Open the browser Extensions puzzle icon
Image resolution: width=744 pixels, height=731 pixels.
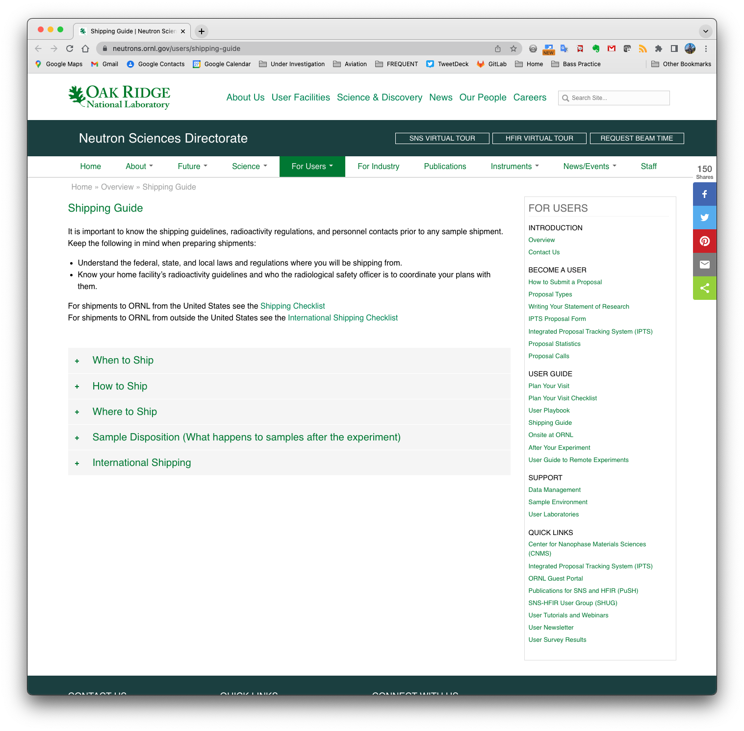tap(658, 49)
